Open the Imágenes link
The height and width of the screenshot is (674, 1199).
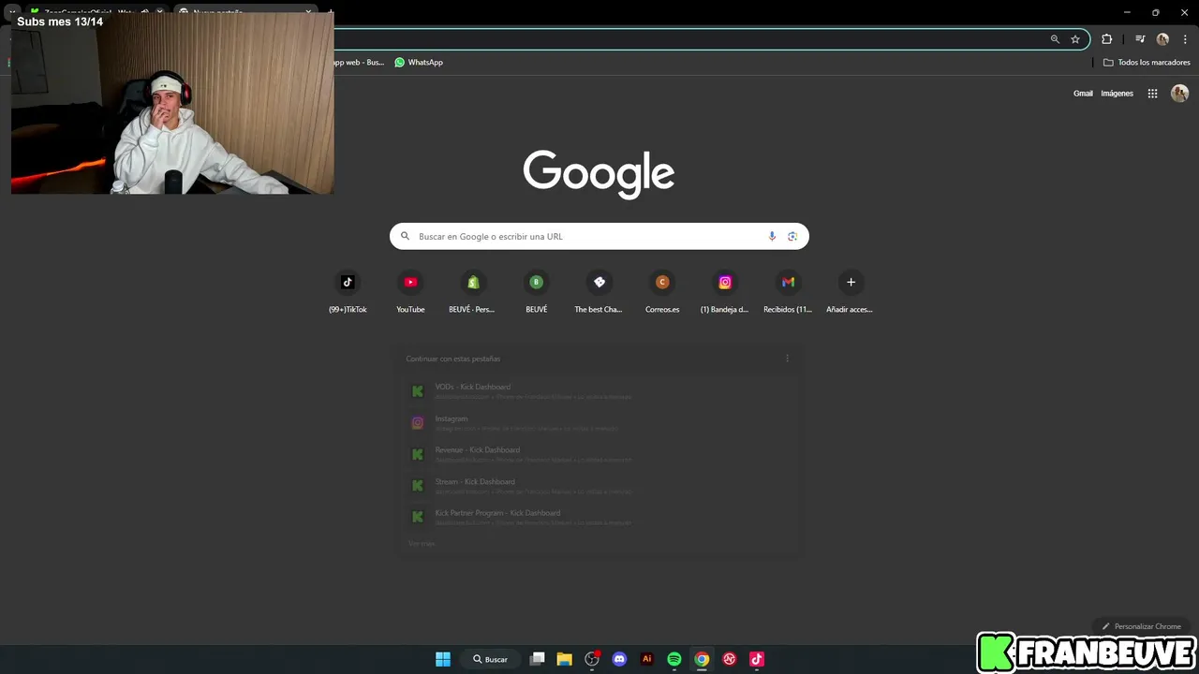pos(1117,94)
